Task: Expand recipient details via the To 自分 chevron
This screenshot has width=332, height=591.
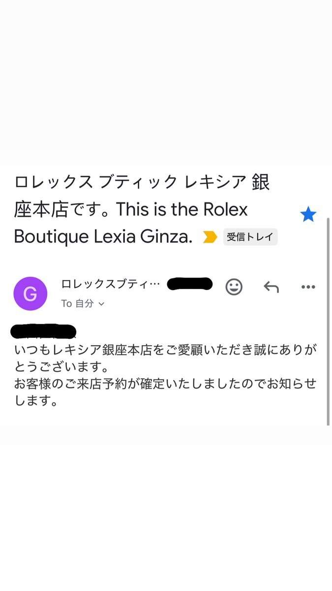Action: coord(101,304)
